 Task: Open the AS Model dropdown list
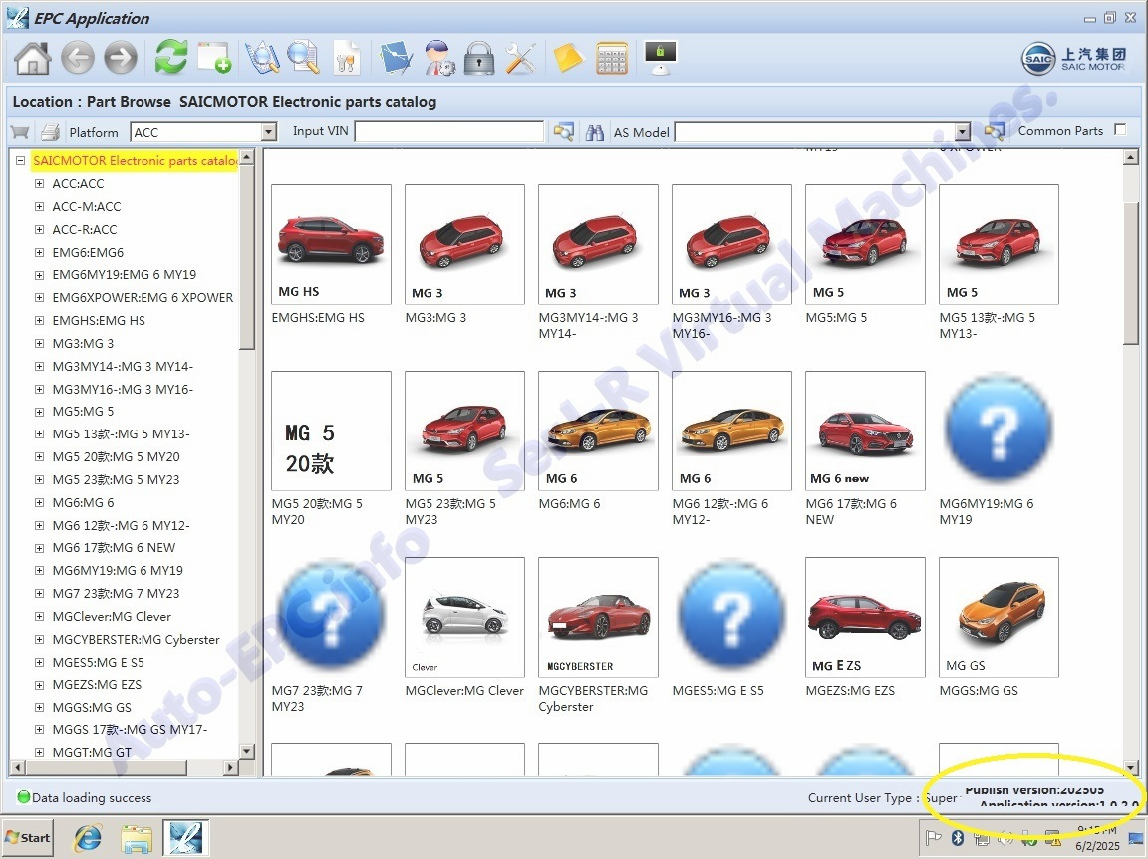(962, 132)
